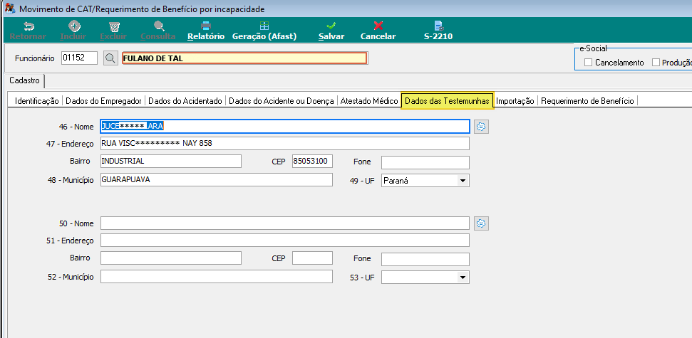Image resolution: width=692 pixels, height=338 pixels.
Task: Click the Excluir trash icon
Action: pos(114,26)
